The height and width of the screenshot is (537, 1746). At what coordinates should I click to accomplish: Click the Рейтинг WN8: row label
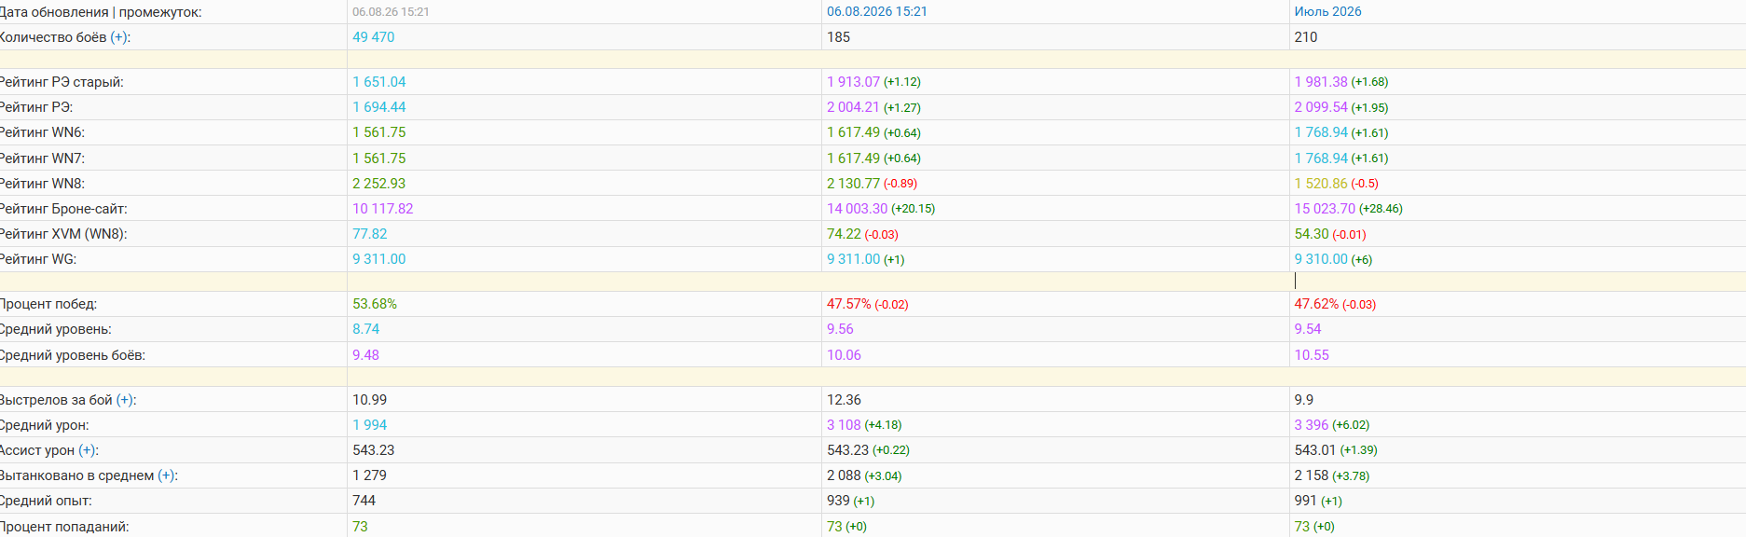point(42,184)
